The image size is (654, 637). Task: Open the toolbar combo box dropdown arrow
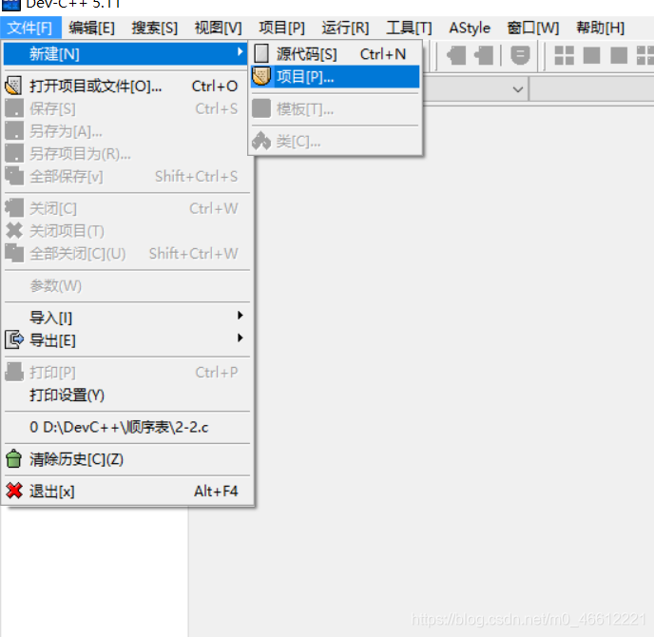(518, 89)
